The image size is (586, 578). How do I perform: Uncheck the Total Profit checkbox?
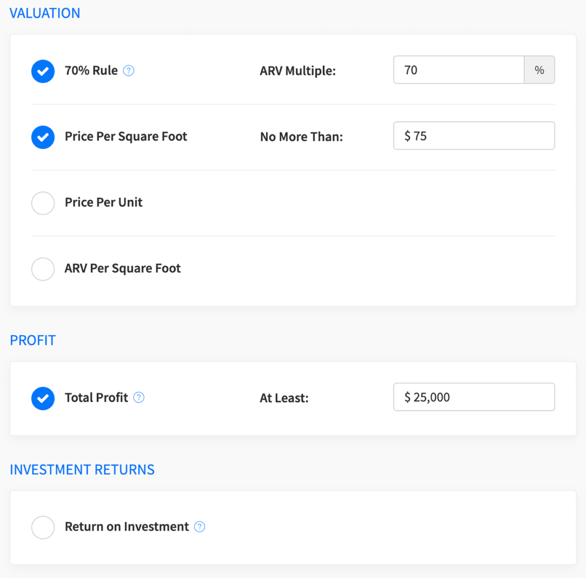coord(43,397)
